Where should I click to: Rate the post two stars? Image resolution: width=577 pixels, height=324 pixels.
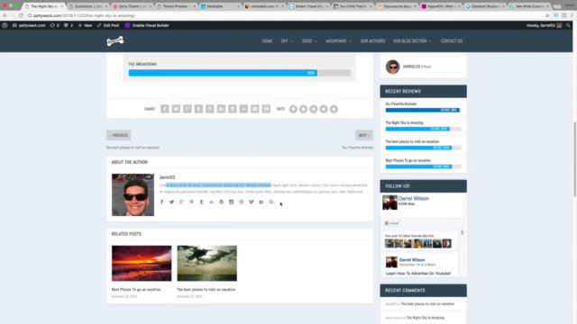point(303,109)
